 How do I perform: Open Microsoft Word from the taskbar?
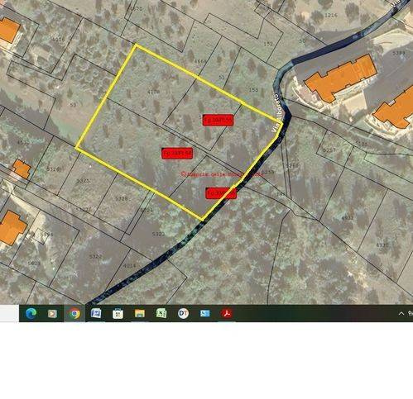pyautogui.click(x=96, y=313)
